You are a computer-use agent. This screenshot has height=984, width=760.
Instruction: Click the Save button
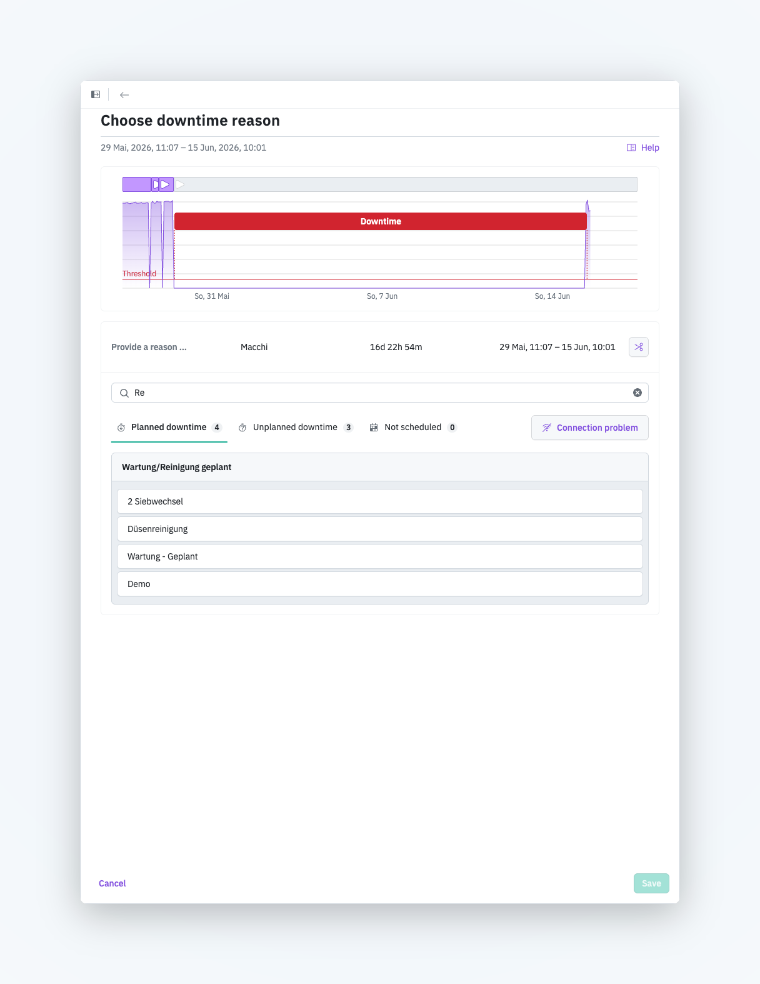(x=651, y=883)
